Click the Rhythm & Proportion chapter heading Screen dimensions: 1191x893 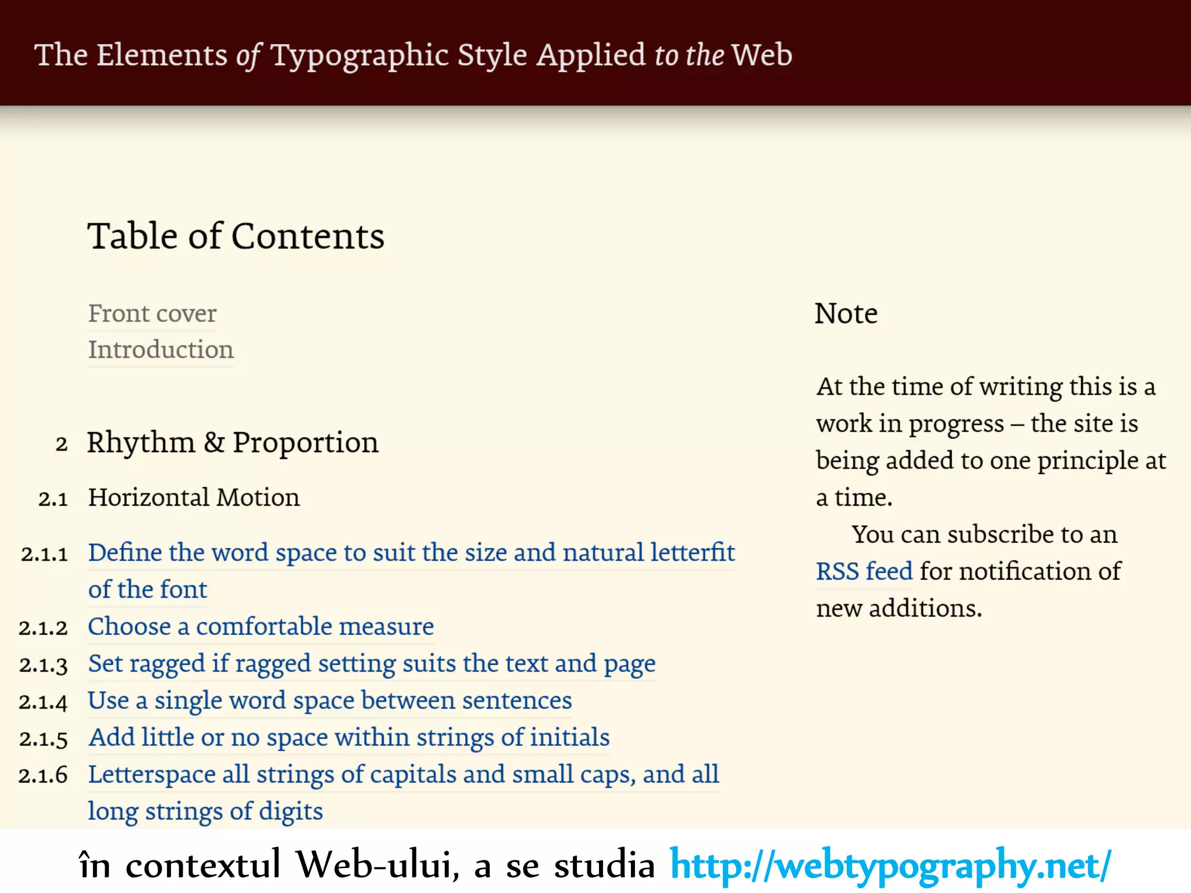click(233, 443)
